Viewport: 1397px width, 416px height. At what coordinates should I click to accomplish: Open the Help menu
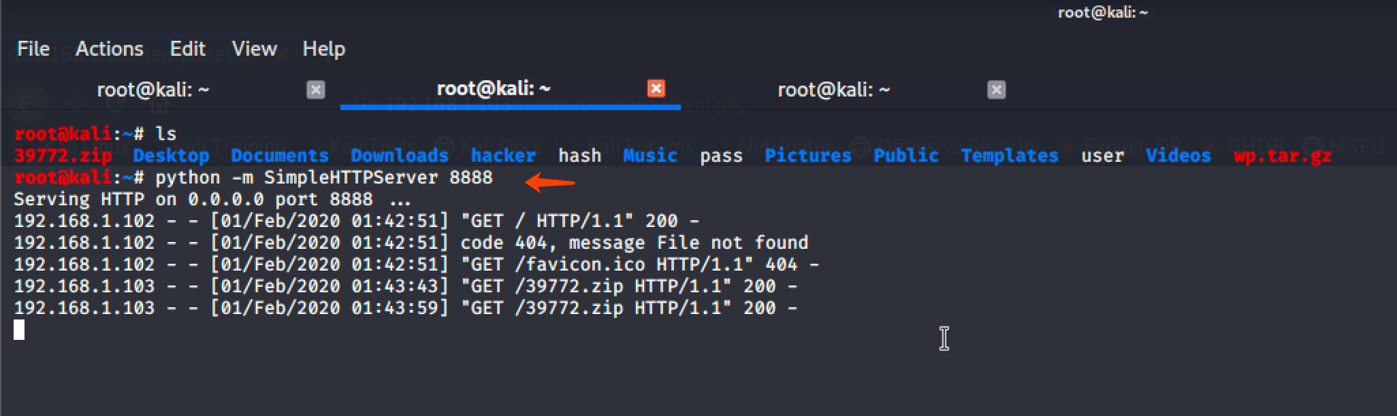[323, 49]
